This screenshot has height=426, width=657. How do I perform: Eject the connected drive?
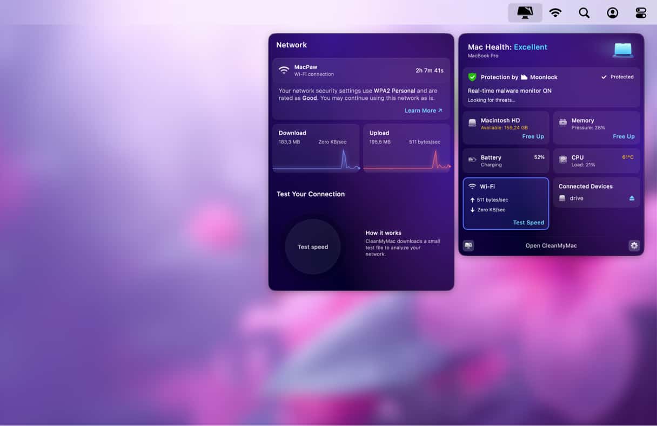coord(632,198)
